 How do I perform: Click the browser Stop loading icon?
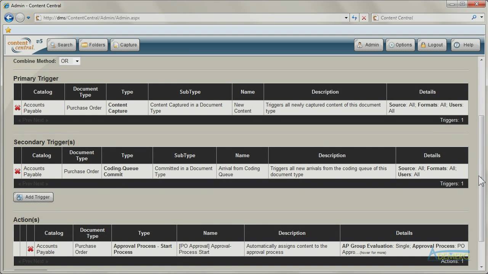click(x=364, y=18)
